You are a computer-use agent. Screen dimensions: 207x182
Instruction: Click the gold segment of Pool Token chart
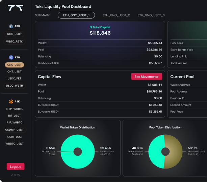[172, 152]
